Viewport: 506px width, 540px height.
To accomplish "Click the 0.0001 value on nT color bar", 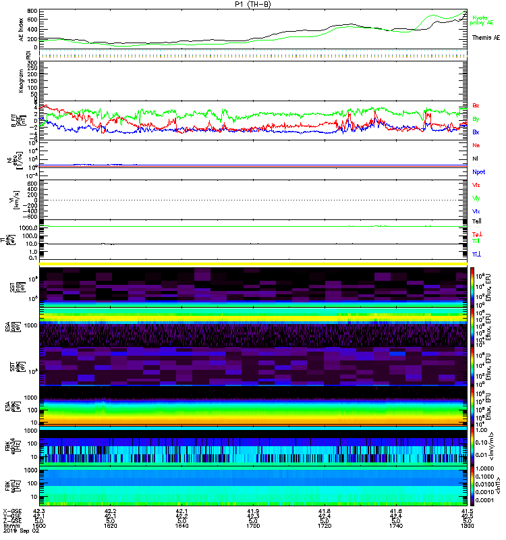I will coord(484,500).
